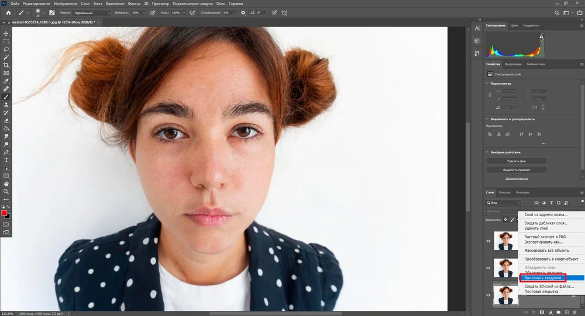Image resolution: width=585 pixels, height=316 pixels.
Task: Open the 'Фильтр' menu
Action: pos(134,4)
